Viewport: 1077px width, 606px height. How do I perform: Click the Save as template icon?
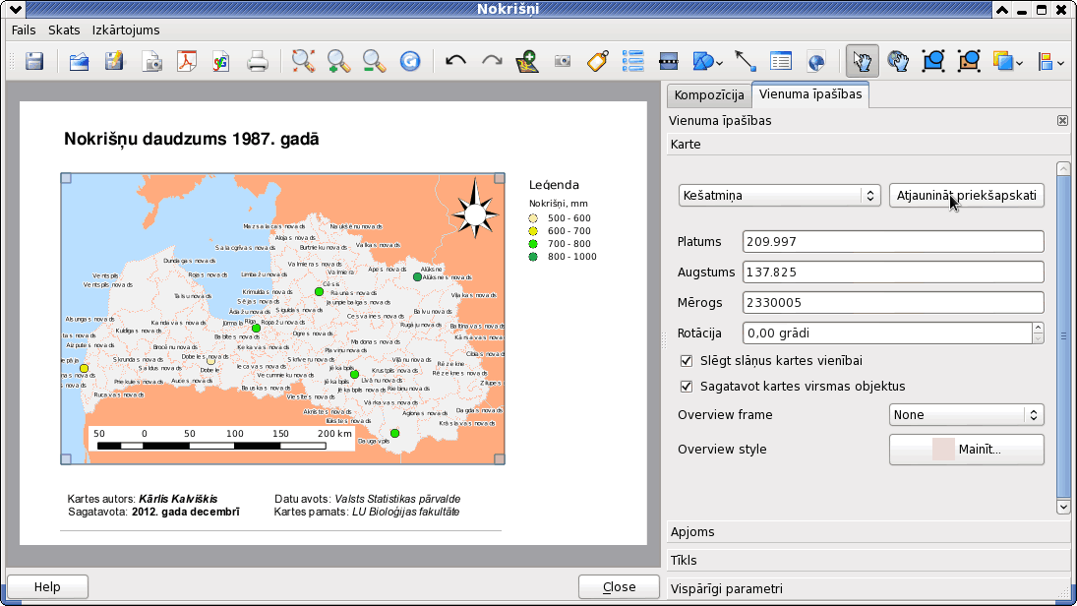tap(115, 61)
